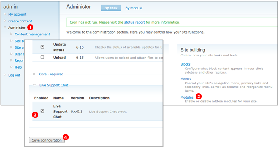Open Create content in sidebar

(20, 21)
